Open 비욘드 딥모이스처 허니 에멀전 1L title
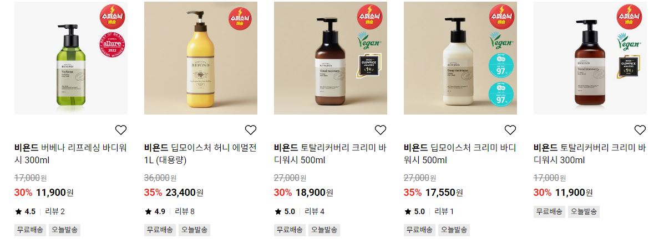Image resolution: width=654 pixels, height=244 pixels. click(x=200, y=154)
